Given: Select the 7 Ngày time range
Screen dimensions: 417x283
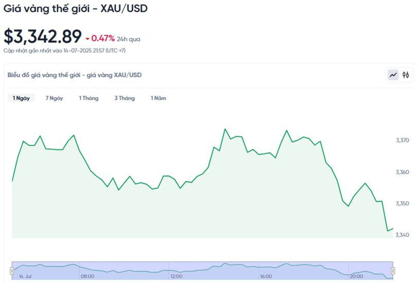Looking at the screenshot, I should tap(54, 98).
